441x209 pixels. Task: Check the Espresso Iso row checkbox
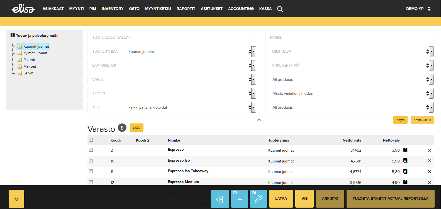point(91,161)
